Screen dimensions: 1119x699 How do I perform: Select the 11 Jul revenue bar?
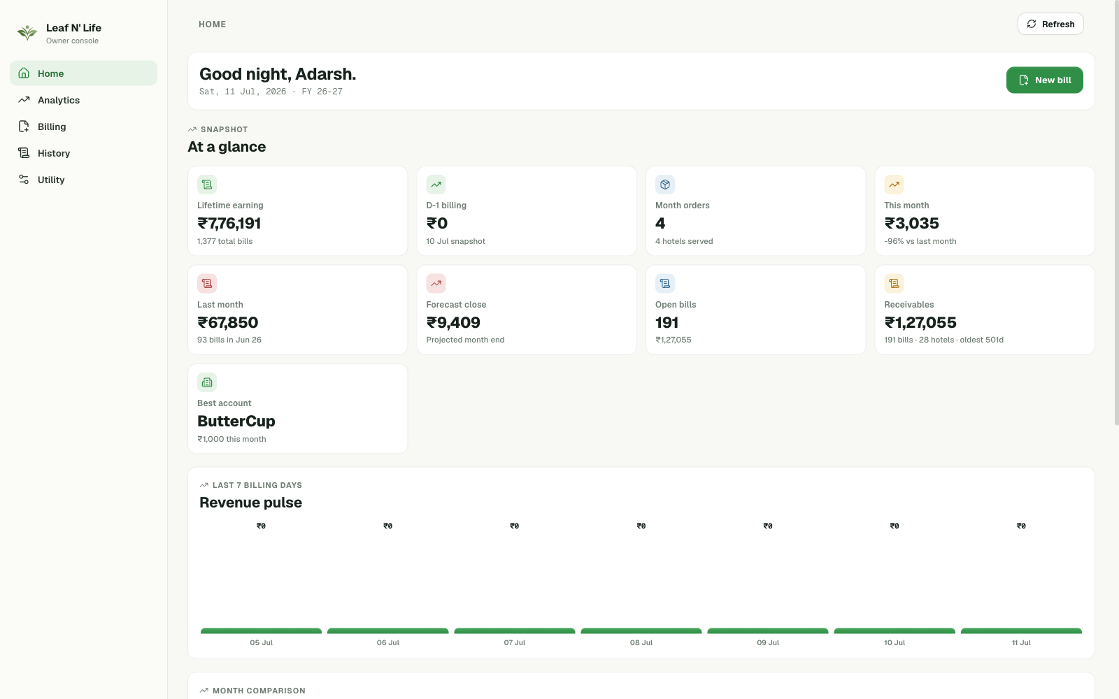(x=1021, y=631)
